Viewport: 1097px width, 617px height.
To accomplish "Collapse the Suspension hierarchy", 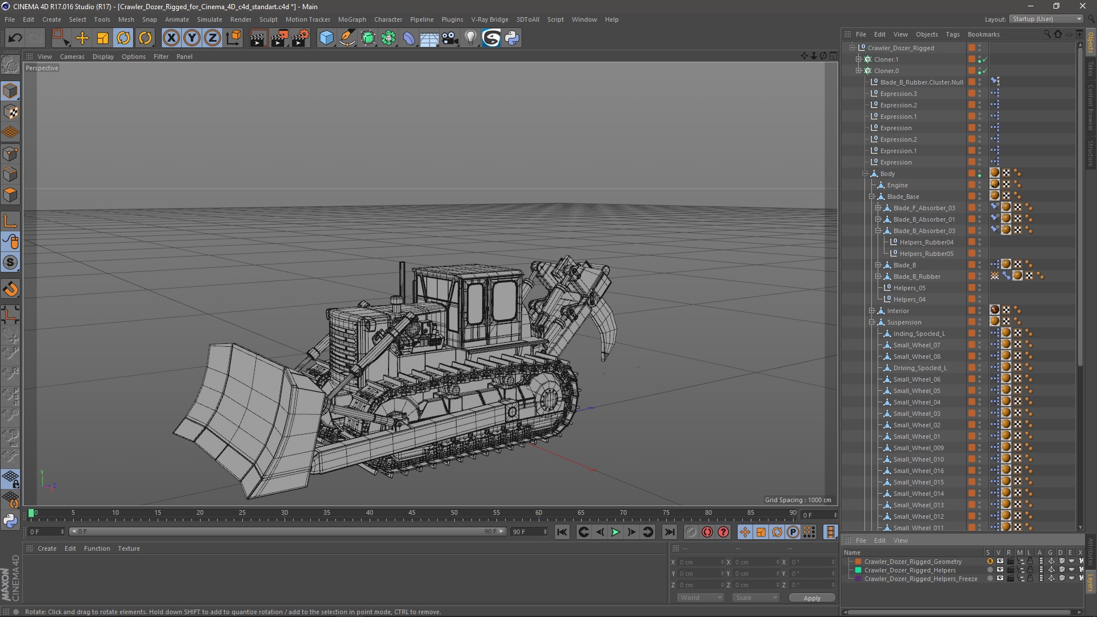I will (872, 322).
